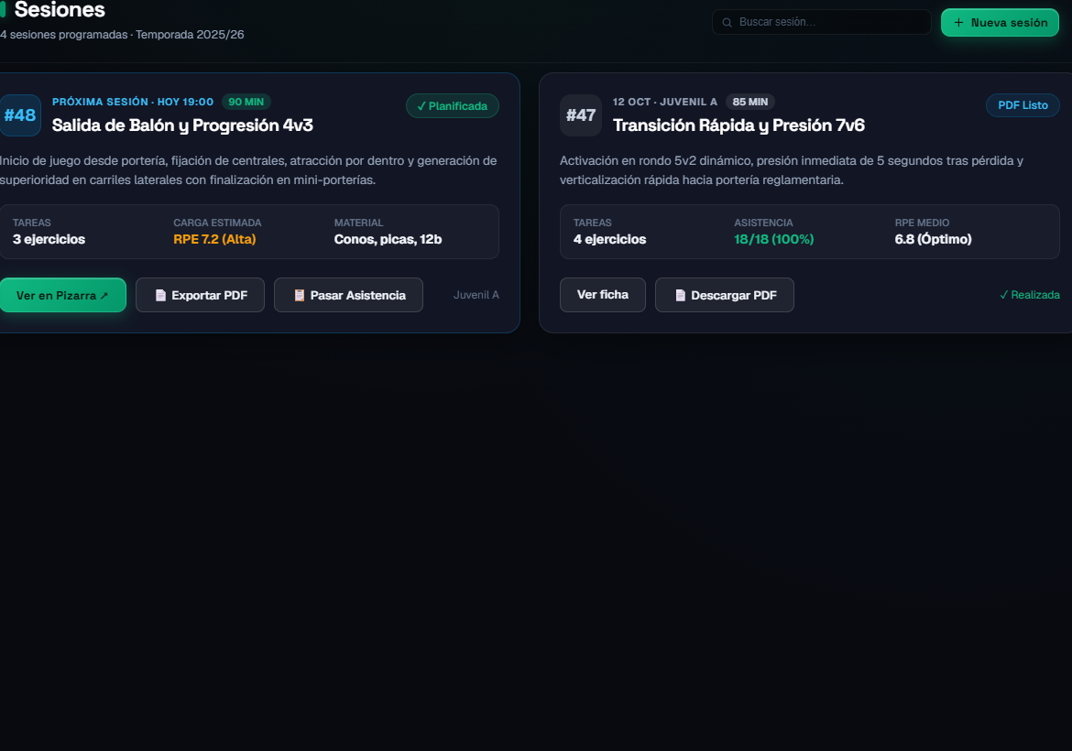Click the plus icon in Nueva sesión

(x=958, y=23)
